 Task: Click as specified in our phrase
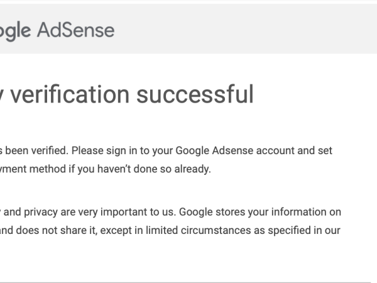point(302,230)
